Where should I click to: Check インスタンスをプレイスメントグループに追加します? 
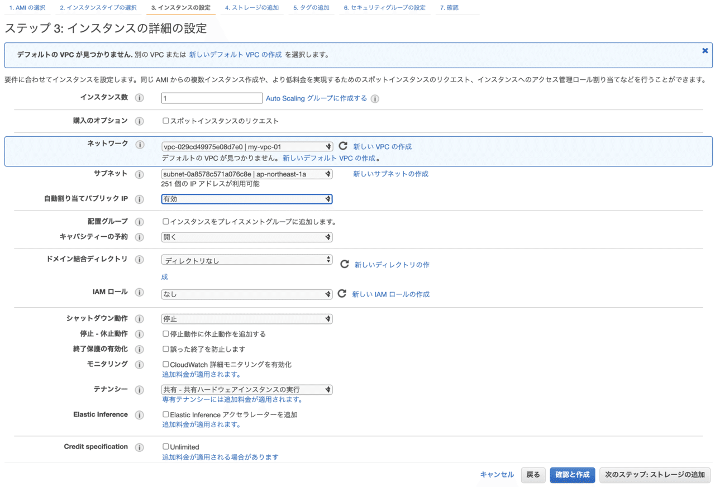(166, 222)
